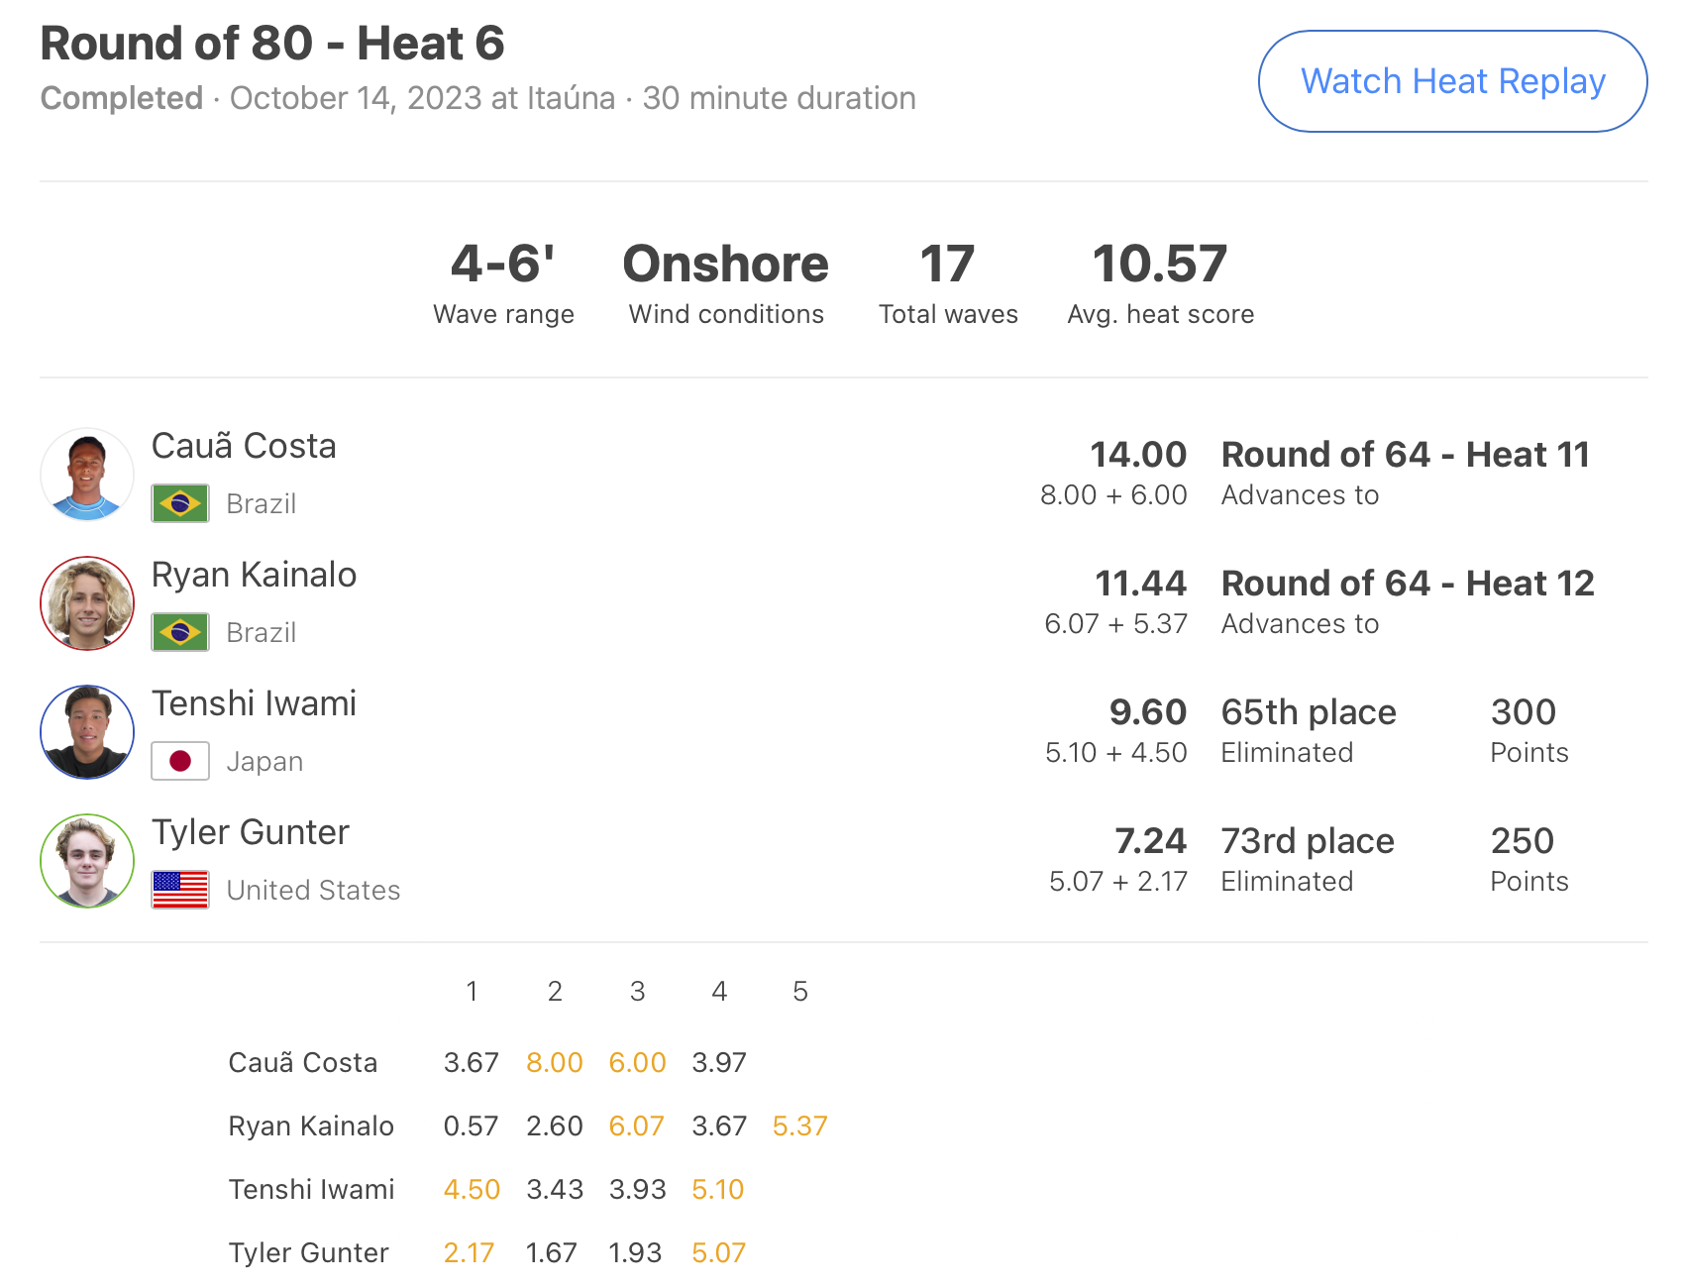Click Cauã Costa's 8.00 wave score

555,1062
